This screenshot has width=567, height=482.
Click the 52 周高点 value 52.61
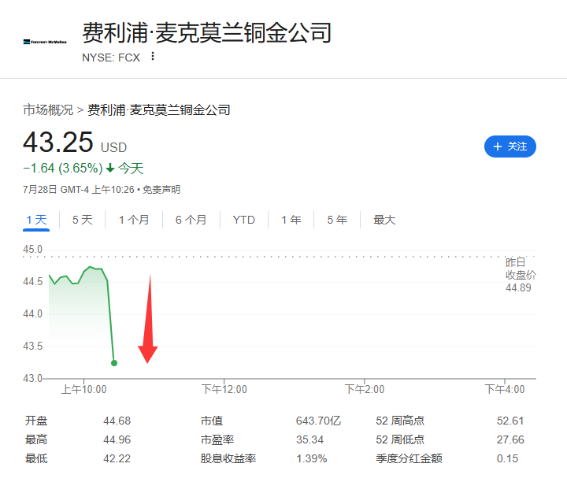(510, 421)
